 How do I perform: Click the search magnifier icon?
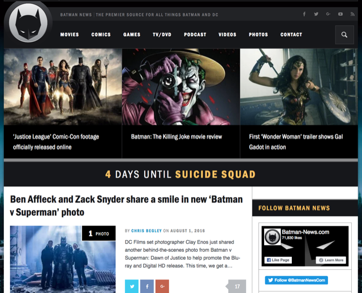pos(344,35)
